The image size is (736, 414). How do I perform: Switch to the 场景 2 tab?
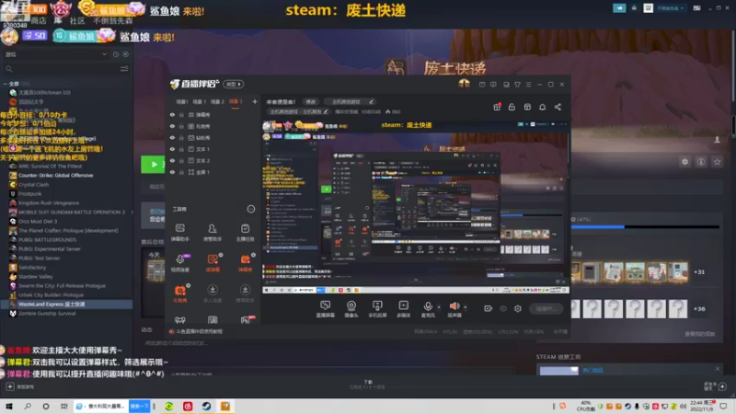coord(217,101)
